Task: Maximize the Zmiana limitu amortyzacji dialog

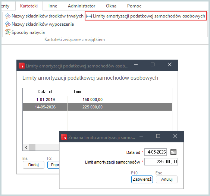Action: click(158, 136)
